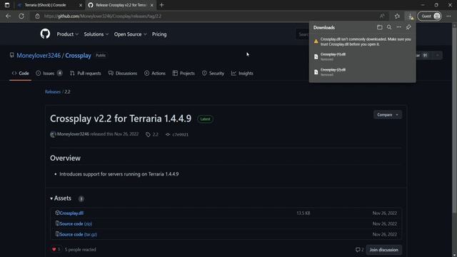This screenshot has height=257, width=457.
Task: Open the Pull requests tab
Action: [x=86, y=73]
